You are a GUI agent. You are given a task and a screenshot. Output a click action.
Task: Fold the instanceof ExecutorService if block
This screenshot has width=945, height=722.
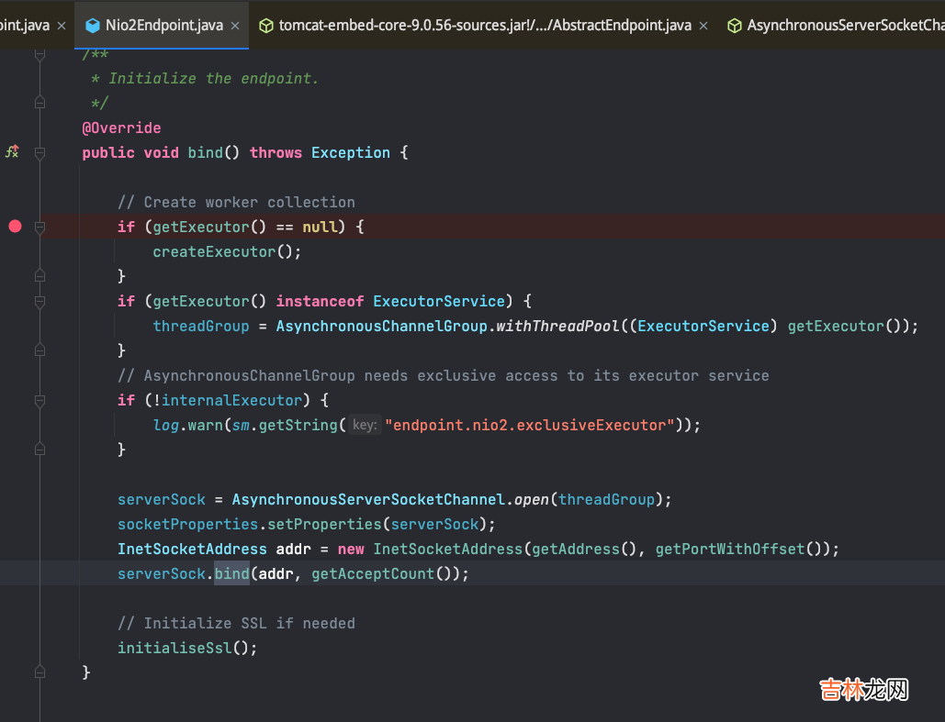tap(39, 302)
